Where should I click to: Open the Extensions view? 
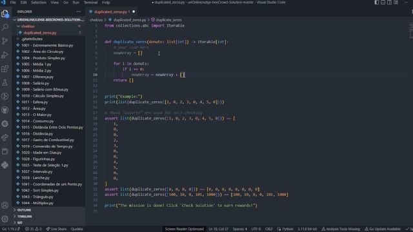(x=5, y=69)
